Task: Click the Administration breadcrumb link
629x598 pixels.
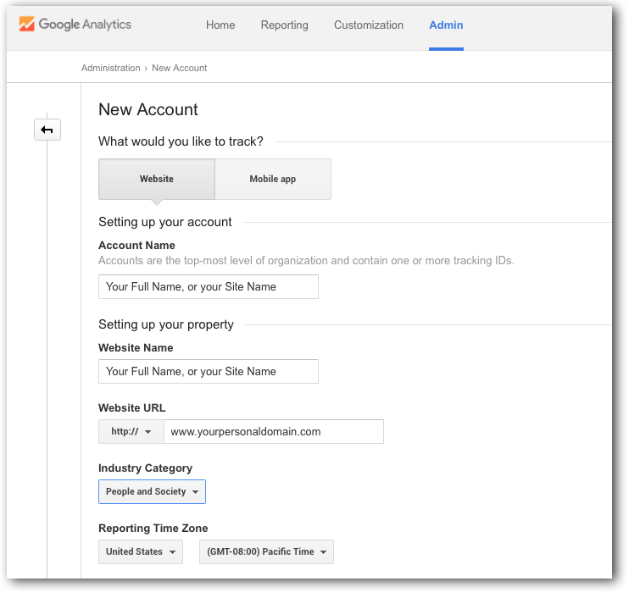Action: pos(111,68)
